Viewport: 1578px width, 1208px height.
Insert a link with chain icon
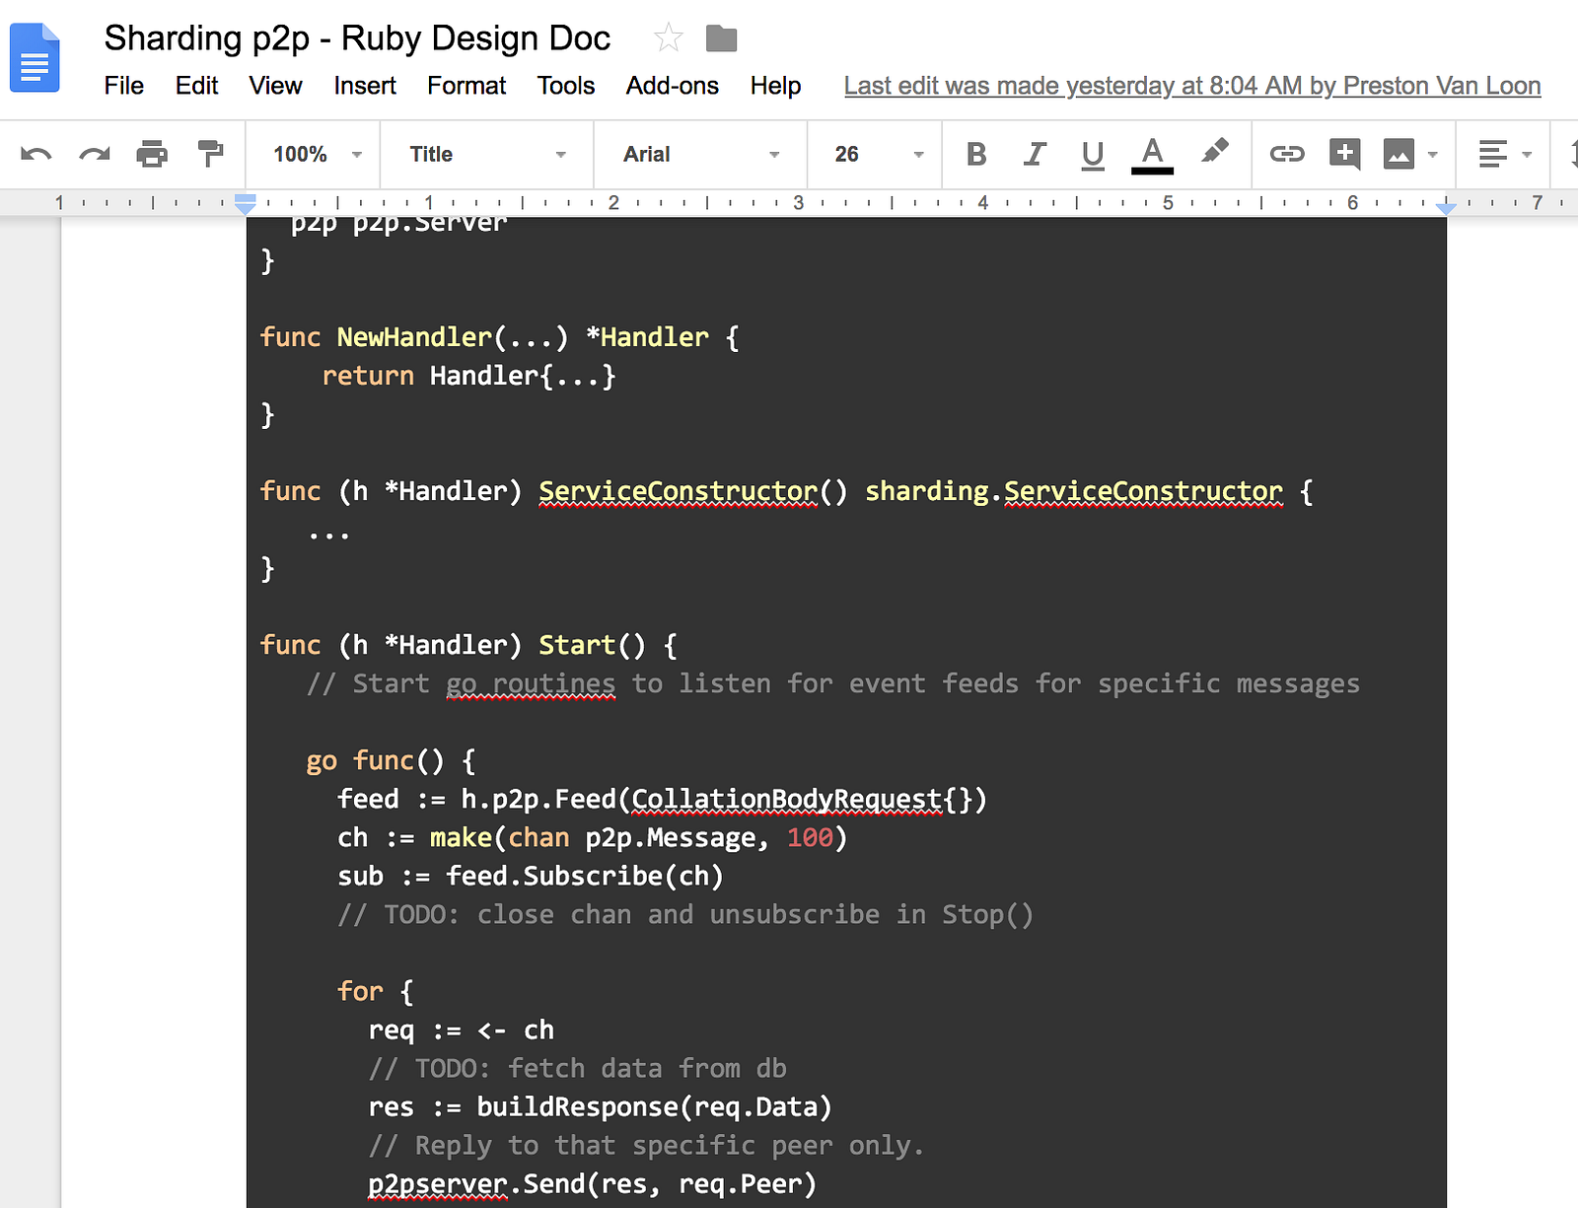click(x=1286, y=154)
